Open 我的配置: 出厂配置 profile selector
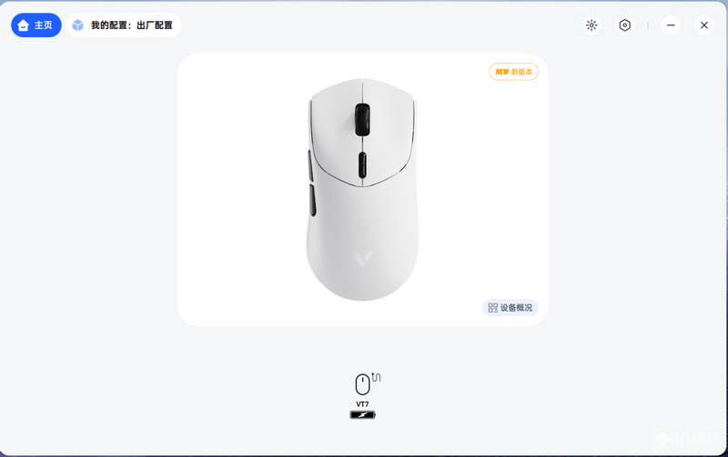This screenshot has height=457, width=728. pos(124,25)
